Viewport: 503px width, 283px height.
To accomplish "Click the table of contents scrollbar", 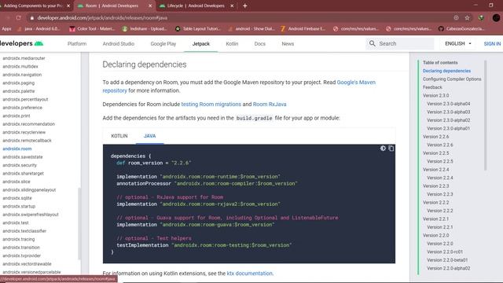I will pyautogui.click(x=486, y=116).
